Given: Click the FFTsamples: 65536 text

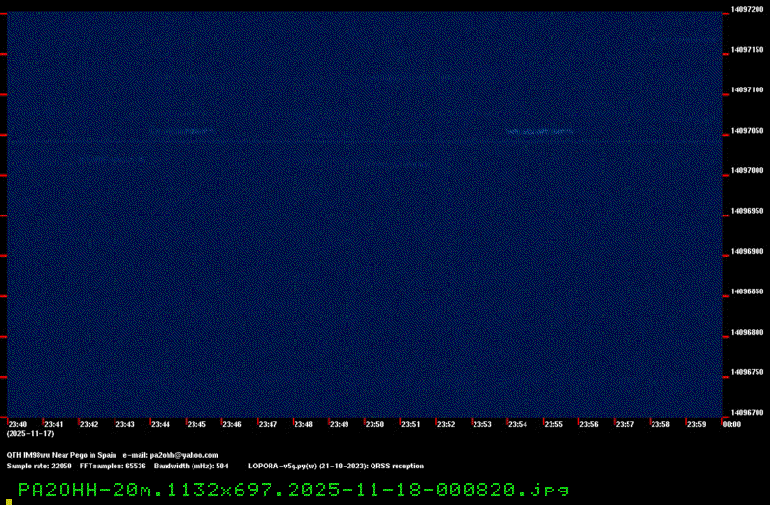Looking at the screenshot, I should click(113, 467).
